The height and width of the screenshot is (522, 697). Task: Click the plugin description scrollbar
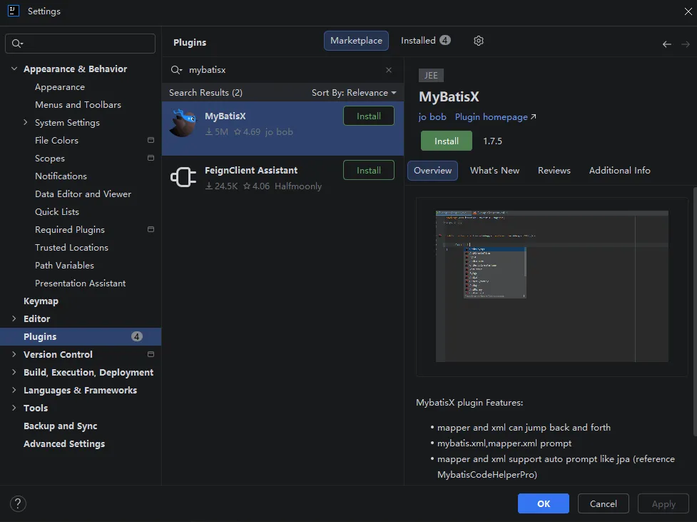point(695,311)
